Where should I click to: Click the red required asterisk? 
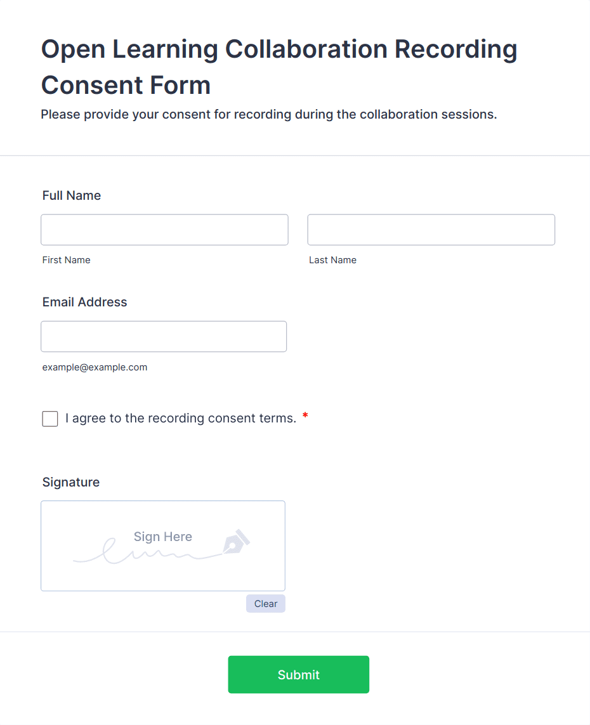(305, 417)
